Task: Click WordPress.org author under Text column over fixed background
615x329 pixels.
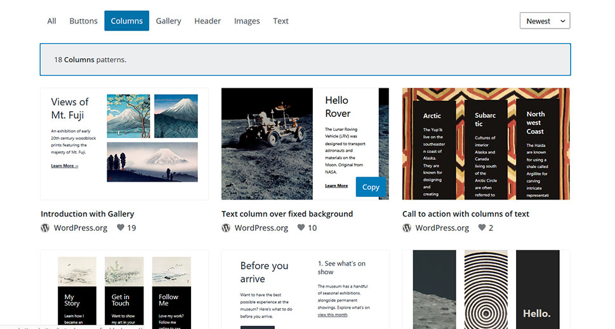Action: (261, 228)
